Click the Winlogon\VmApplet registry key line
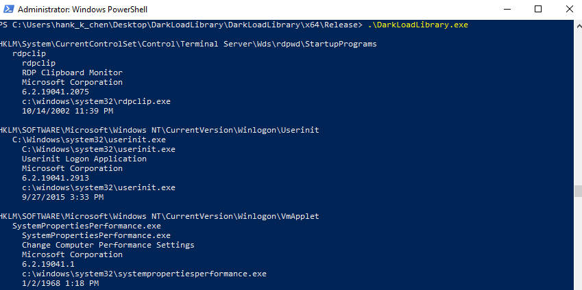The height and width of the screenshot is (290, 582). point(159,216)
